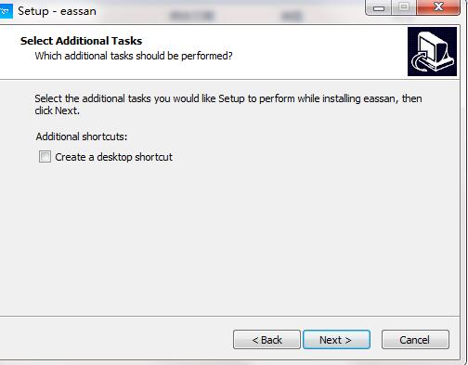Go to the next step with Next >
Screen dimensions: 468x365
tap(336, 340)
